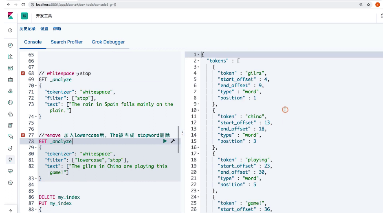
Task: Expand the side navigation with bottom arrow
Action: click(x=10, y=210)
